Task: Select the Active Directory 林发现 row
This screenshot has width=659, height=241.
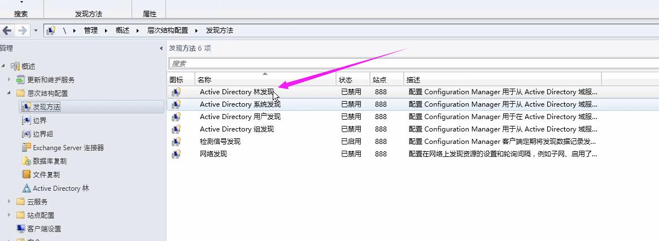Action: tap(413, 91)
